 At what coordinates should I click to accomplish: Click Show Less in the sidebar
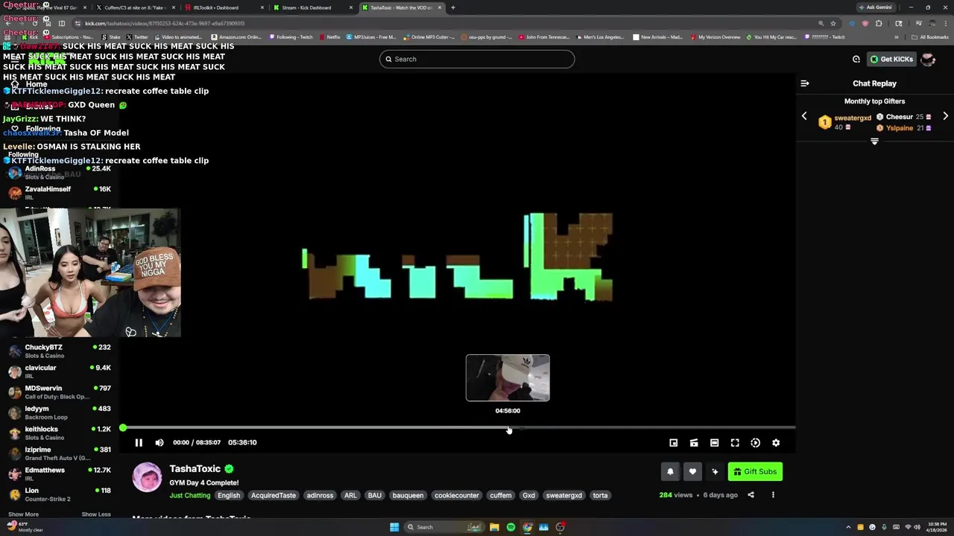96,514
